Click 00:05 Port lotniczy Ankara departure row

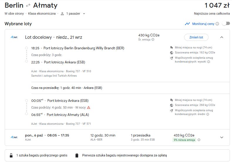click(x=60, y=101)
